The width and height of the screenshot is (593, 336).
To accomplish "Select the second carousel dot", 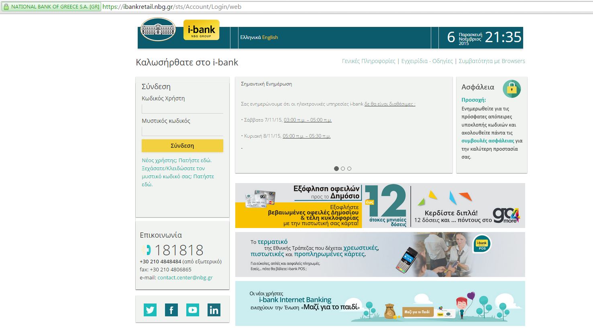I will [x=343, y=169].
